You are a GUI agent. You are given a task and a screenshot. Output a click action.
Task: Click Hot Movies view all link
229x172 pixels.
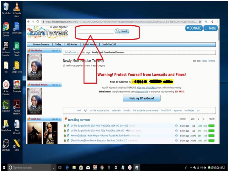point(56,50)
